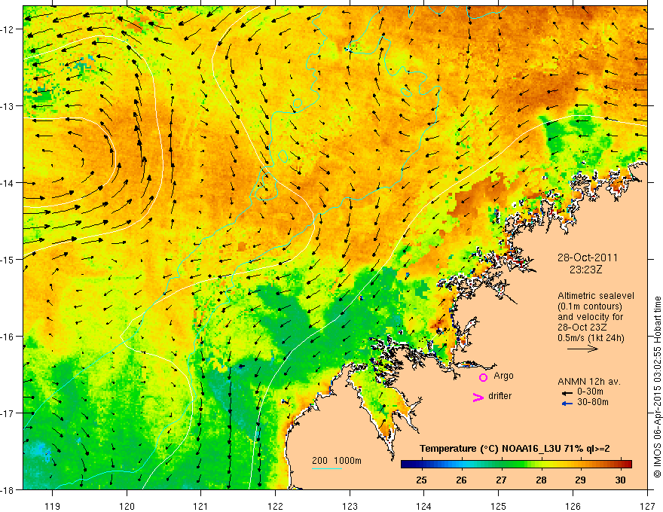
Task: Click the blue 30-80m arrow legend symbol
Action: point(567,404)
